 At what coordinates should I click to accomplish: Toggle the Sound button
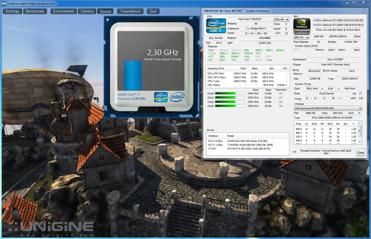pyautogui.click(x=105, y=11)
